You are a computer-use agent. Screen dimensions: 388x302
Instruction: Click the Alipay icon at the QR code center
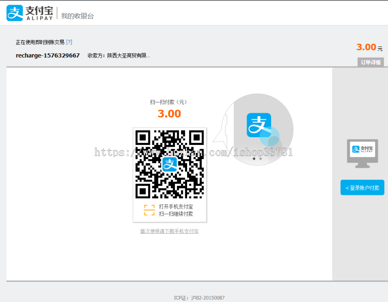click(170, 165)
